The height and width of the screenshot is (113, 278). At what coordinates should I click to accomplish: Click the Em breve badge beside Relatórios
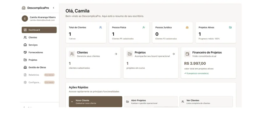(x=49, y=75)
